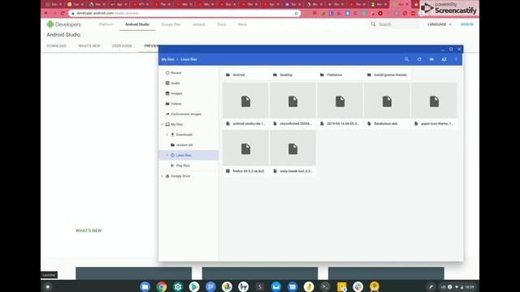The width and height of the screenshot is (520, 292).
Task: Click the Chrome address bar
Action: pyautogui.click(x=184, y=13)
